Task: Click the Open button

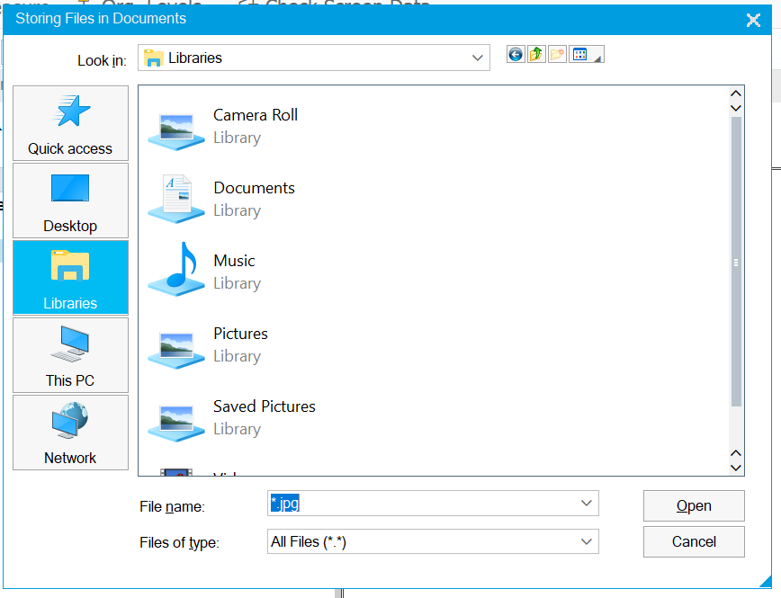Action: point(694,506)
